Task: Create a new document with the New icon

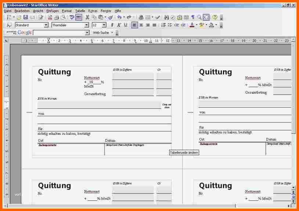Action: [x=9, y=17]
